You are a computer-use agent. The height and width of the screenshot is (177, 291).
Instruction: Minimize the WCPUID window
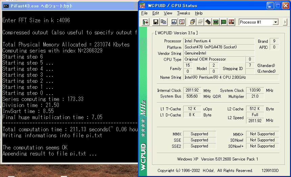(x=270, y=5)
